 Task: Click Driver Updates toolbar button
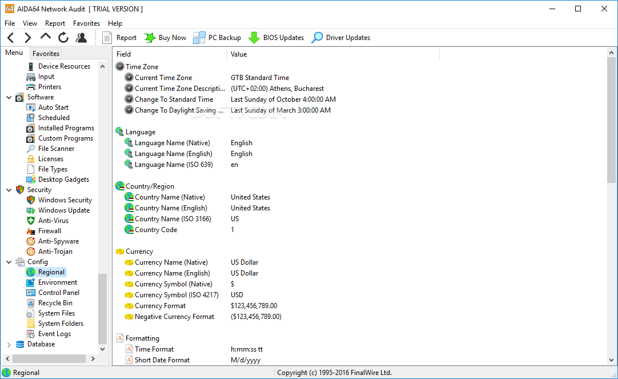click(x=341, y=38)
